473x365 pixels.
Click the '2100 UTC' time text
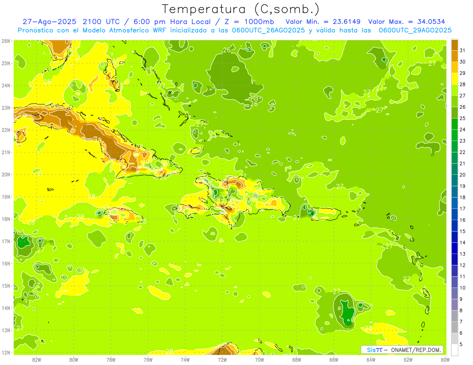coord(102,22)
